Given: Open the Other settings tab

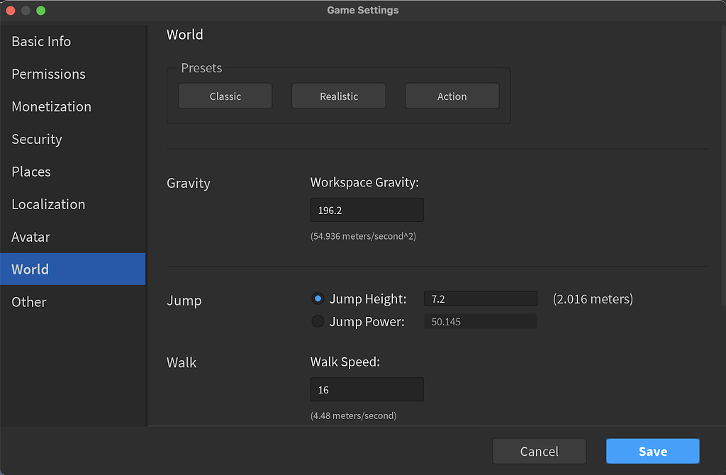Looking at the screenshot, I should (29, 302).
